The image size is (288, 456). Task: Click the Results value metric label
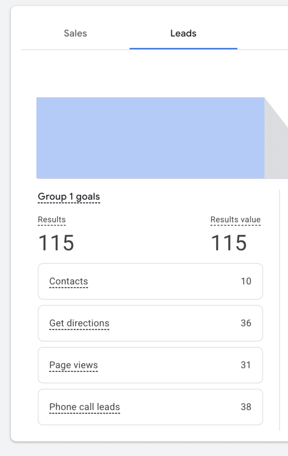[x=236, y=220]
